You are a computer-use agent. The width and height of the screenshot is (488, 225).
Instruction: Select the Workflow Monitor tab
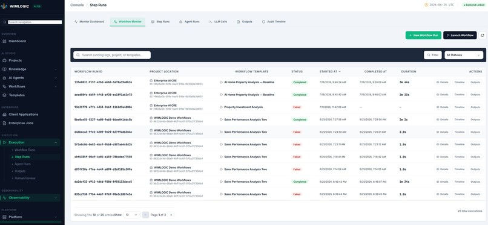tap(128, 22)
